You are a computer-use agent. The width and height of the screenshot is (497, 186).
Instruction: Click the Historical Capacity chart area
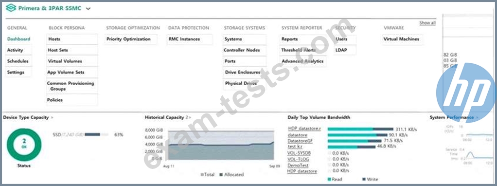[x=221, y=145]
